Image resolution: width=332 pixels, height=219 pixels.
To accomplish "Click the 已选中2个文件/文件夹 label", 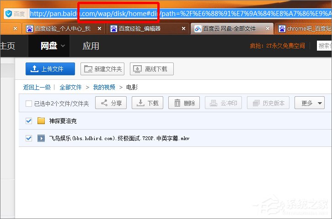I will pos(61,104).
